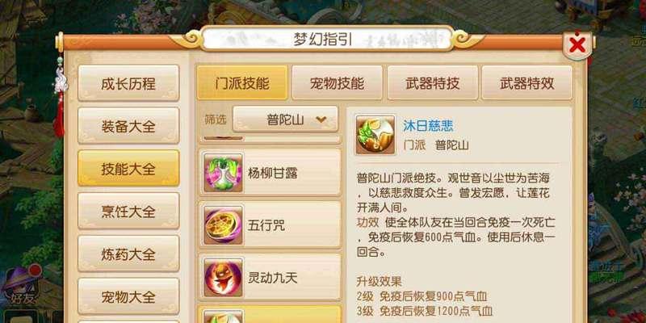The height and width of the screenshot is (323, 646).
Task: Open the 装备大全 sidebar section
Action: tap(128, 125)
